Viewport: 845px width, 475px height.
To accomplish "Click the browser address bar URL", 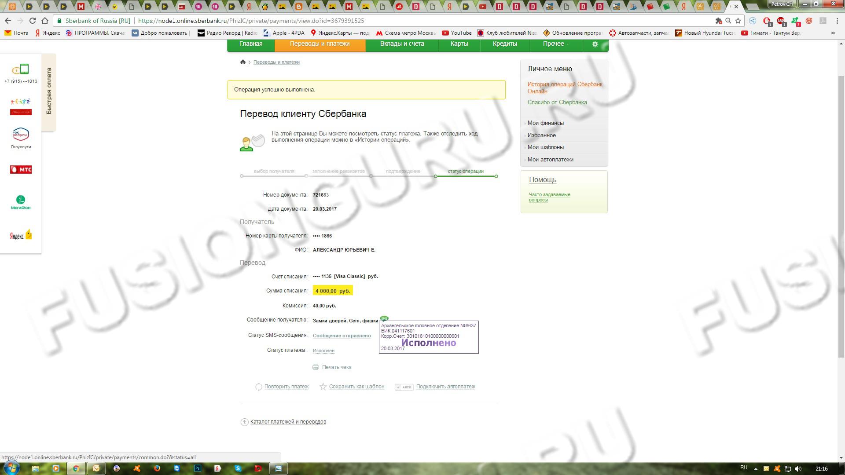I will (x=251, y=21).
